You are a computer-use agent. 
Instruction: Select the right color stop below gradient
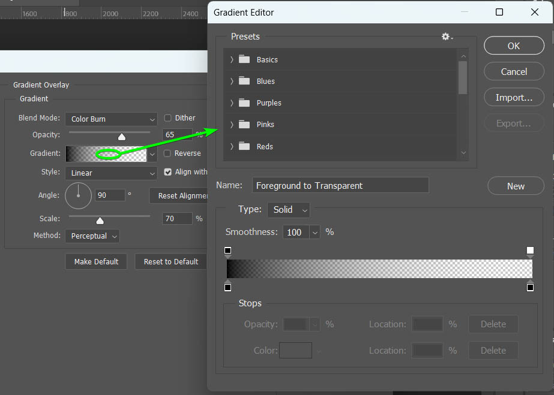(530, 287)
